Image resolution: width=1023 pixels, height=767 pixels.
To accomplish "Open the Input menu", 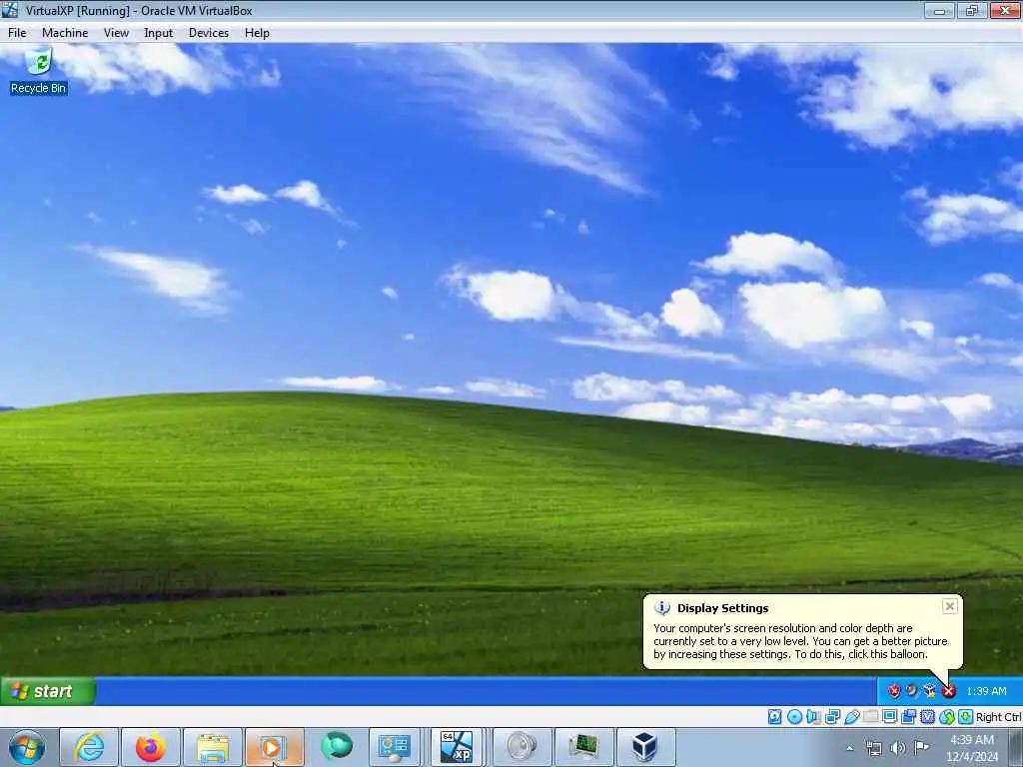I will point(159,33).
